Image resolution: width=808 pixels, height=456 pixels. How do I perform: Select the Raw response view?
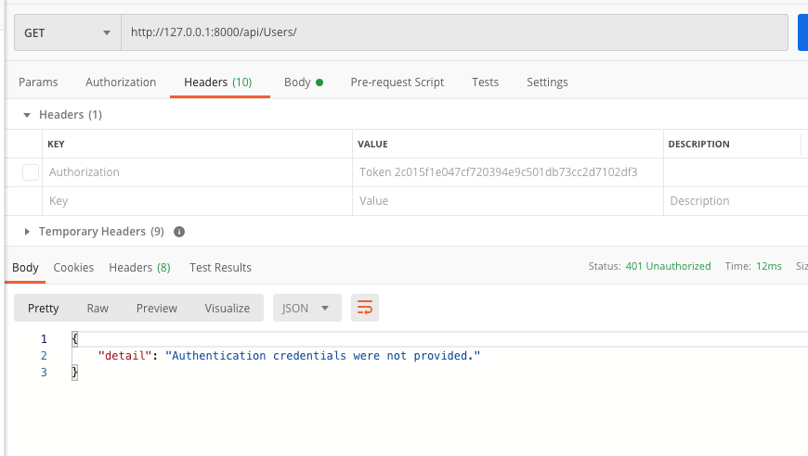pos(98,308)
